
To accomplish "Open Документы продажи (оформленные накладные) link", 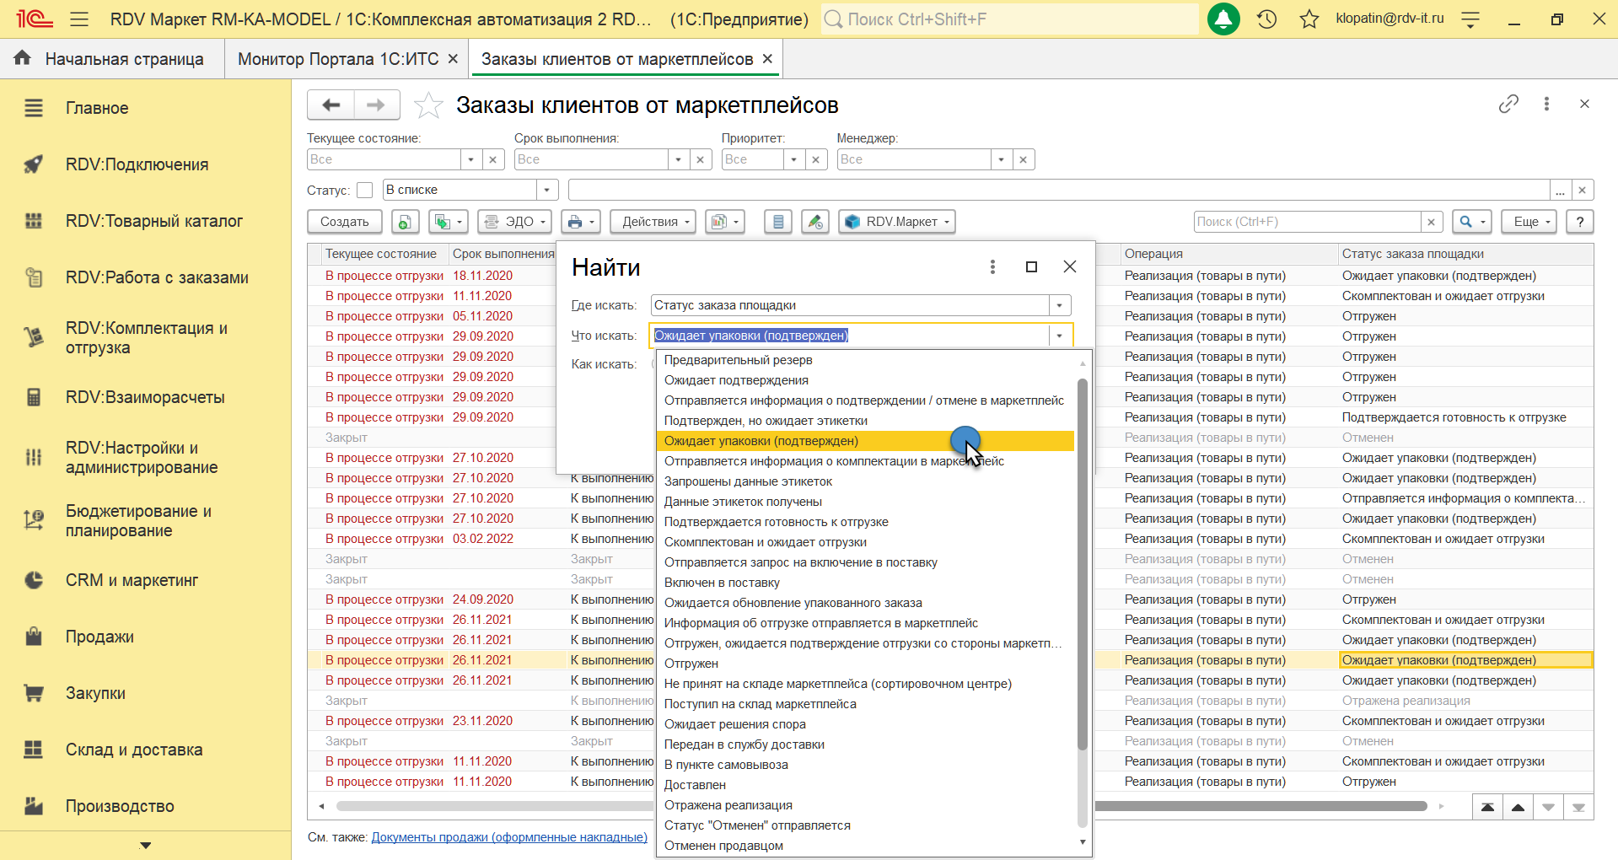I will (x=509, y=837).
